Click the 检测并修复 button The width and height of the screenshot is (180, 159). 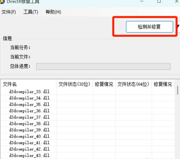click(x=150, y=27)
